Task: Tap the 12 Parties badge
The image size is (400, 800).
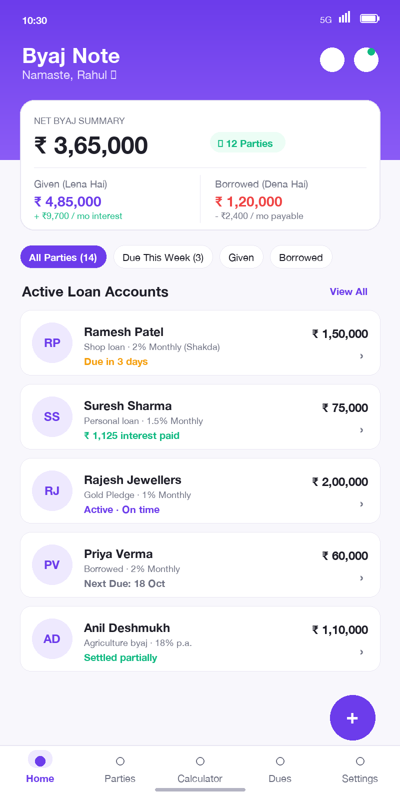Action: point(247,143)
